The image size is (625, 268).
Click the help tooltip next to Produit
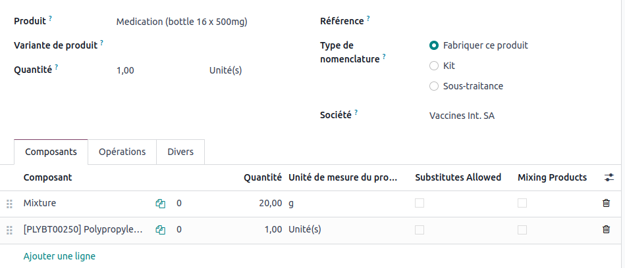[x=51, y=18]
